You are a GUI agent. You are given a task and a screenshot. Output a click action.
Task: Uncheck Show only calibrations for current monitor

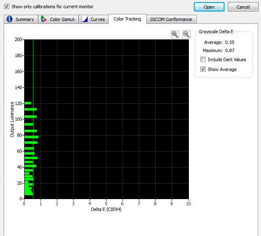(7, 7)
